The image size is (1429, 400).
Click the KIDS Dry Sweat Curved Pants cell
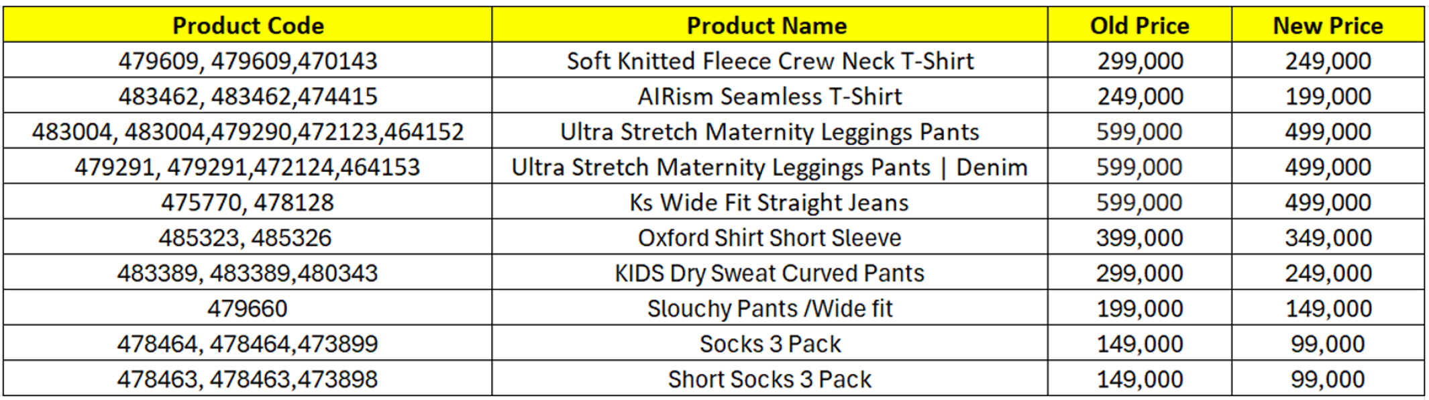(x=769, y=273)
